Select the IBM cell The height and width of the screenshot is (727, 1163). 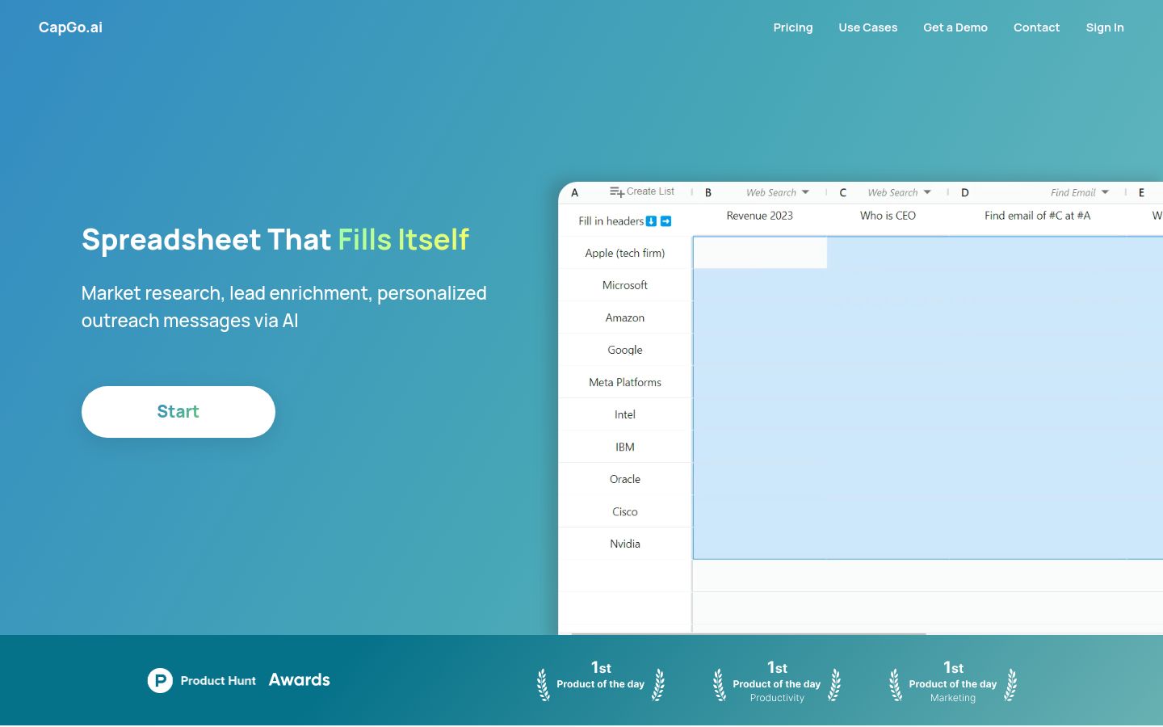(625, 447)
